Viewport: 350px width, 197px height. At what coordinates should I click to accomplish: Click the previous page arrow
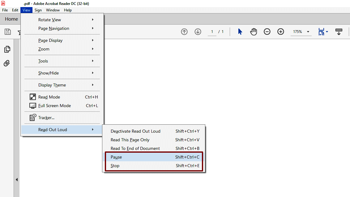click(x=184, y=31)
